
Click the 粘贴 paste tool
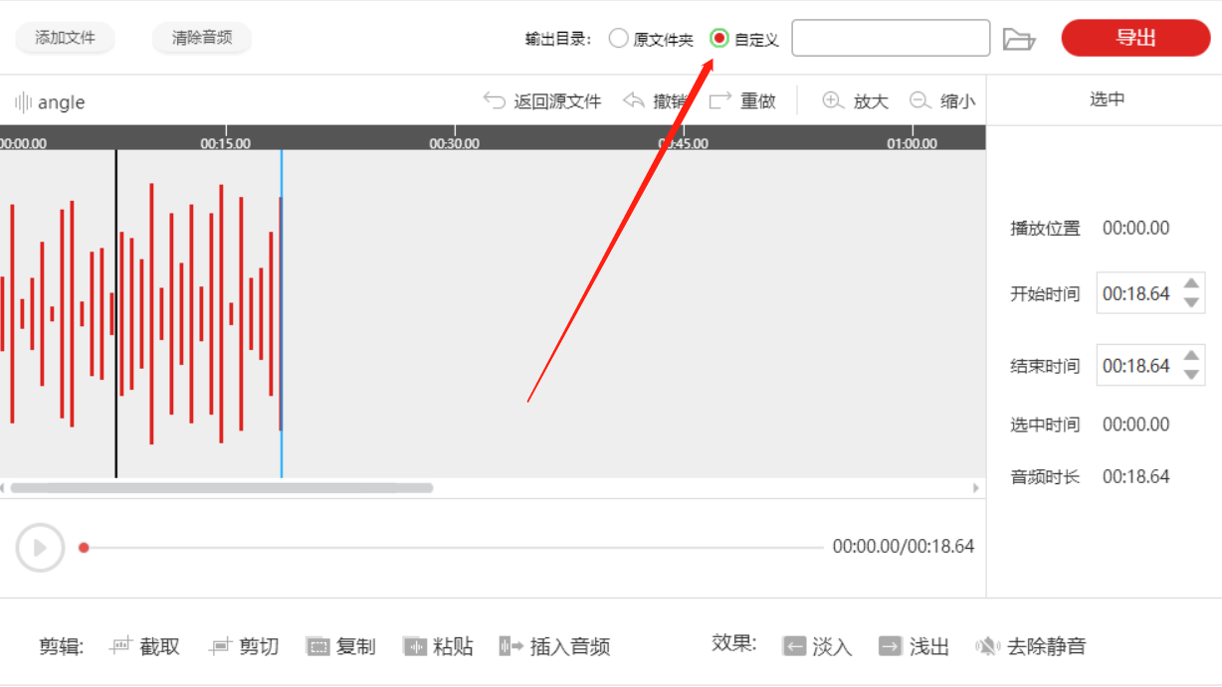pos(438,646)
